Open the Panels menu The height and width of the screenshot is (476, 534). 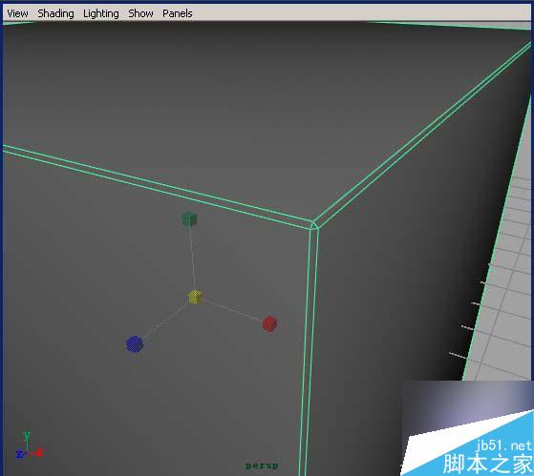point(178,13)
